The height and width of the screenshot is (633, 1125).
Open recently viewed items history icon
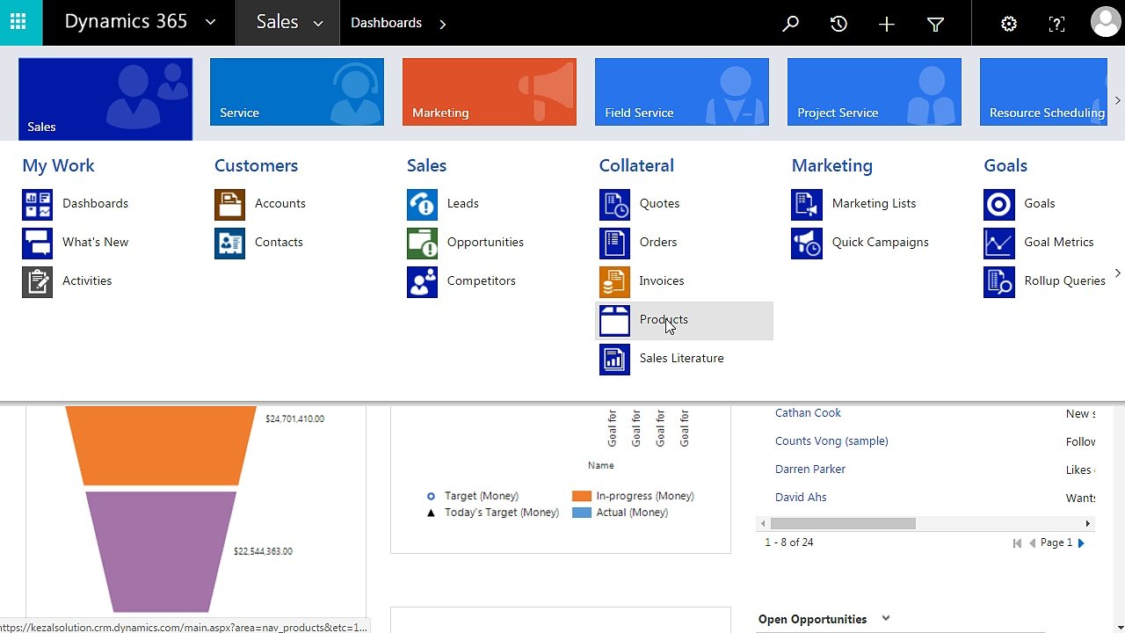point(838,24)
